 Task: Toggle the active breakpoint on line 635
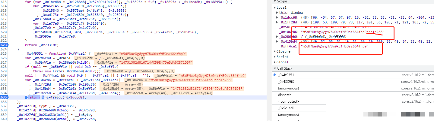click(4, 97)
